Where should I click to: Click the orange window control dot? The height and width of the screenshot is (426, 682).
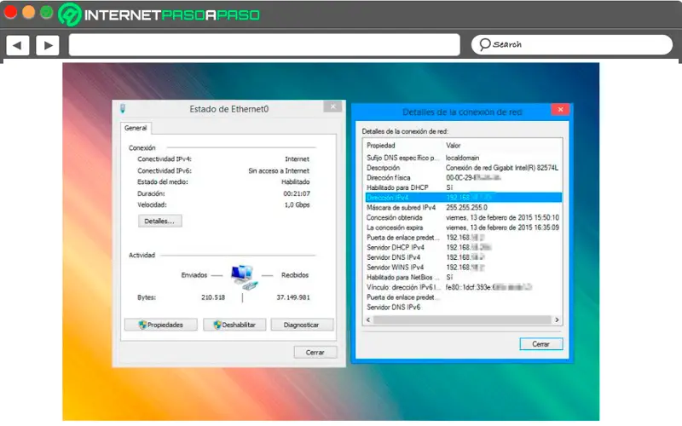tap(28, 12)
